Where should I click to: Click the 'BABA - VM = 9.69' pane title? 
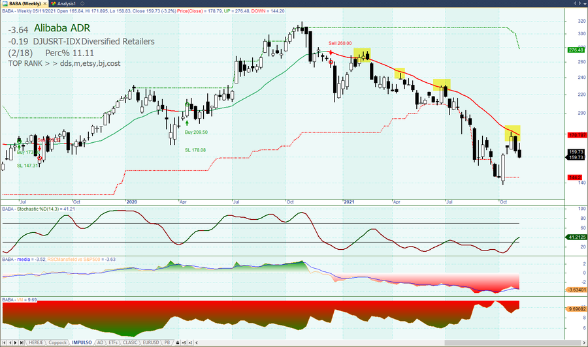[20, 300]
